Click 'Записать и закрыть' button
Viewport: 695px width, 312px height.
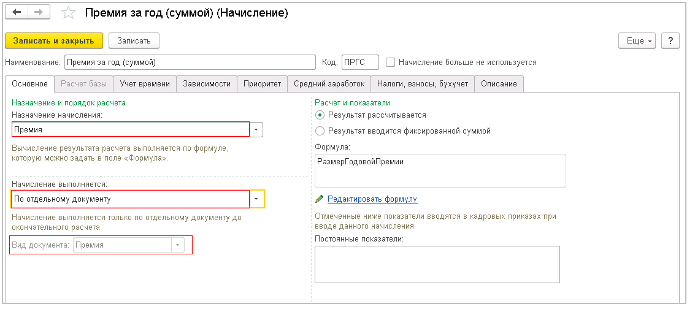pyautogui.click(x=54, y=40)
